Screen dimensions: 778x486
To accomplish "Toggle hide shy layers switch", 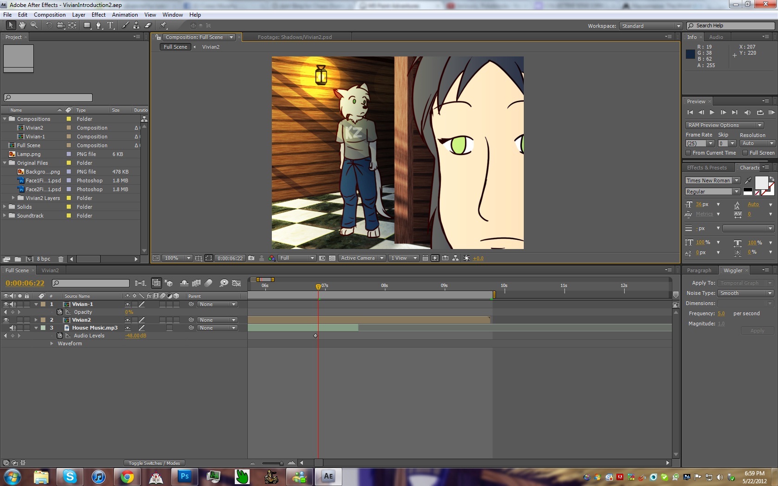I will (x=184, y=283).
